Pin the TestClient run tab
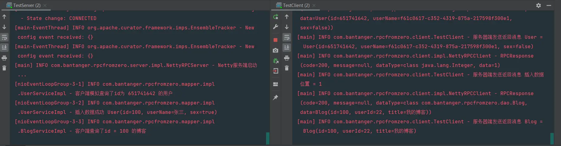 [x=275, y=98]
